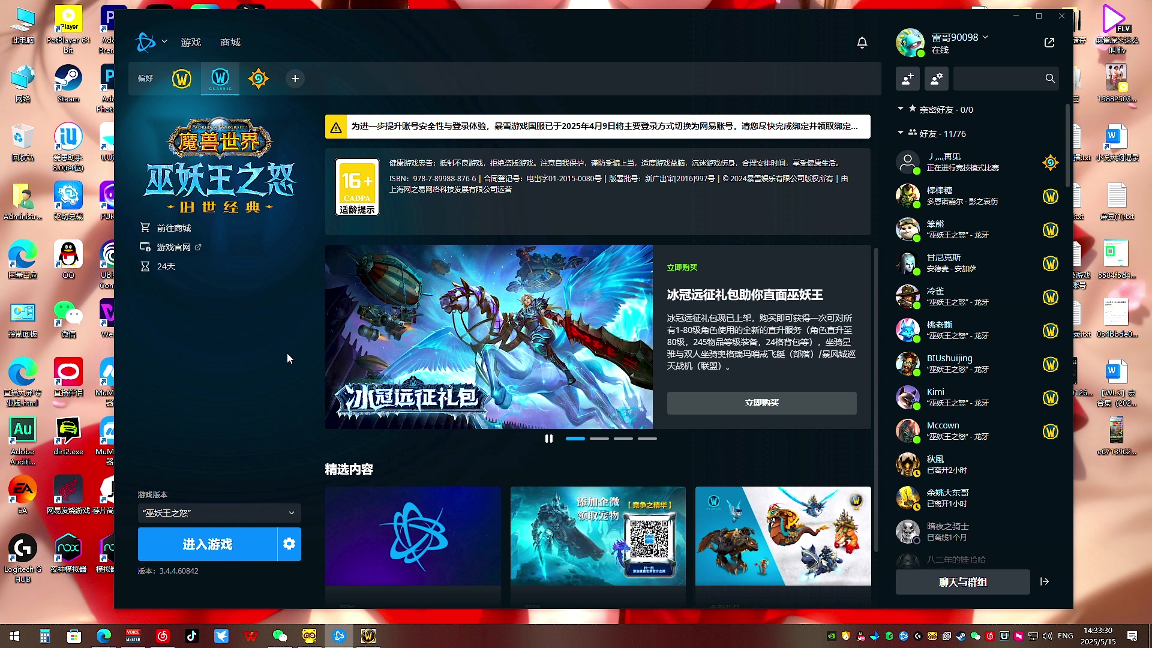Viewport: 1152px width, 648px height.
Task: Select the second carousel indicator
Action: (x=599, y=439)
